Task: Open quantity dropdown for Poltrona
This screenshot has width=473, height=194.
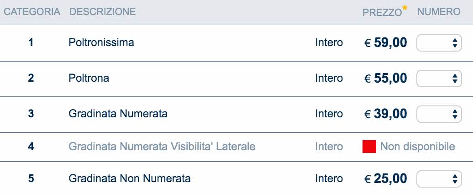Action: [439, 79]
